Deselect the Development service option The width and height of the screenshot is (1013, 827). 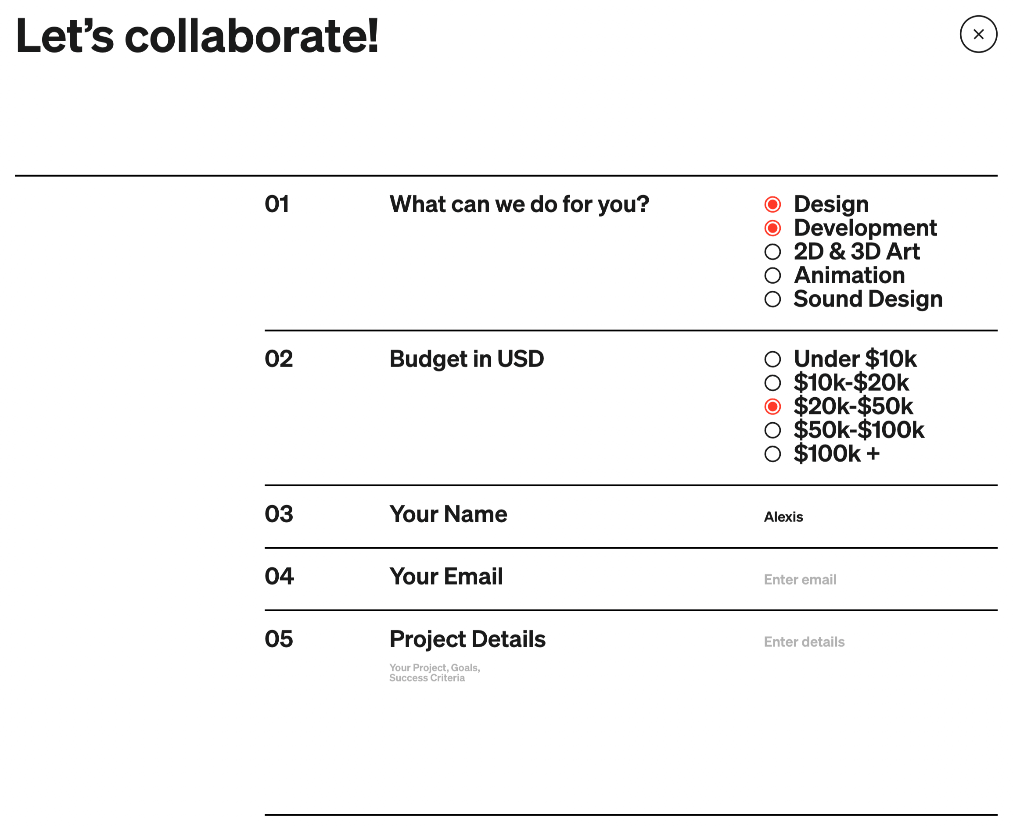[x=772, y=228]
